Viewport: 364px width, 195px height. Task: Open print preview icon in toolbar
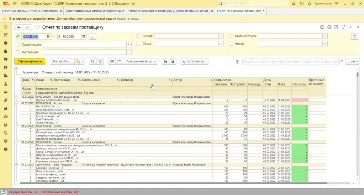click(173, 61)
